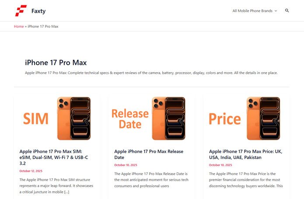304x199 pixels.
Task: Open the Price article thumbnail
Action: [246, 119]
